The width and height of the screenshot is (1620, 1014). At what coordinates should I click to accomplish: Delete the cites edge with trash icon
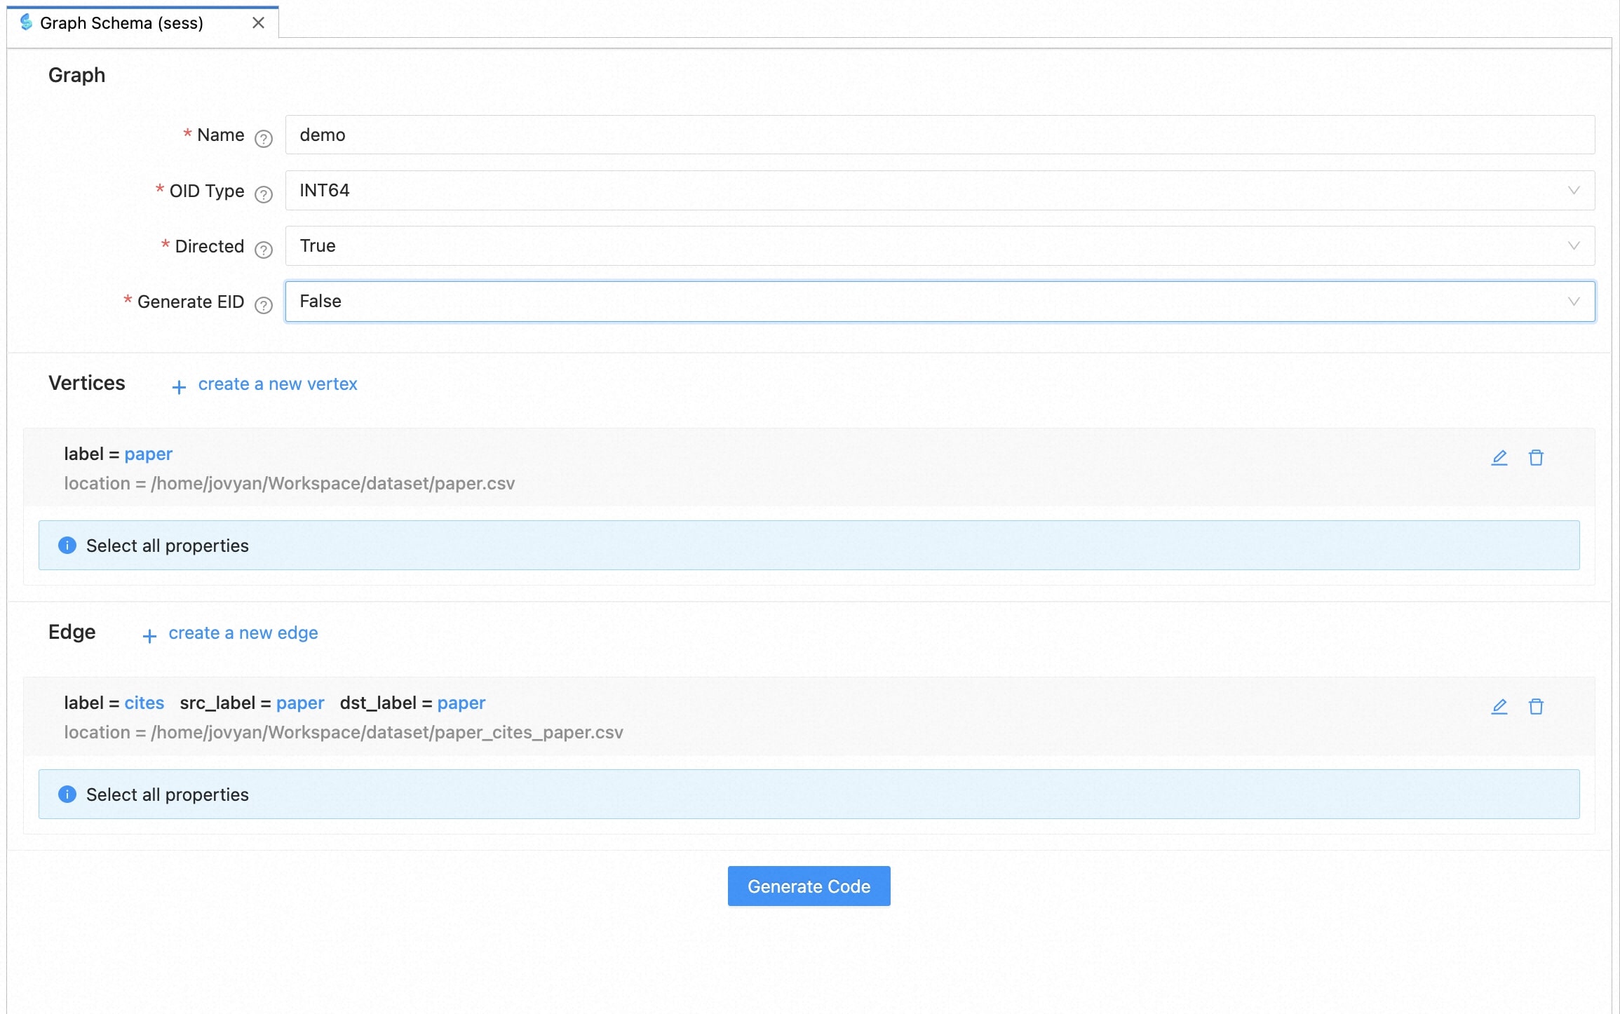(x=1536, y=707)
